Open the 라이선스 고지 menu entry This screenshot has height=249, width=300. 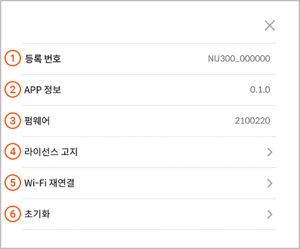pyautogui.click(x=149, y=152)
